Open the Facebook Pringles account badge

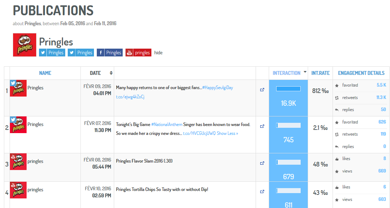[110, 53]
